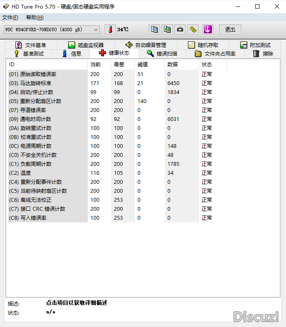Image resolution: width=286 pixels, height=327 pixels.
Task: Click data value 6450
Action: coord(173,83)
